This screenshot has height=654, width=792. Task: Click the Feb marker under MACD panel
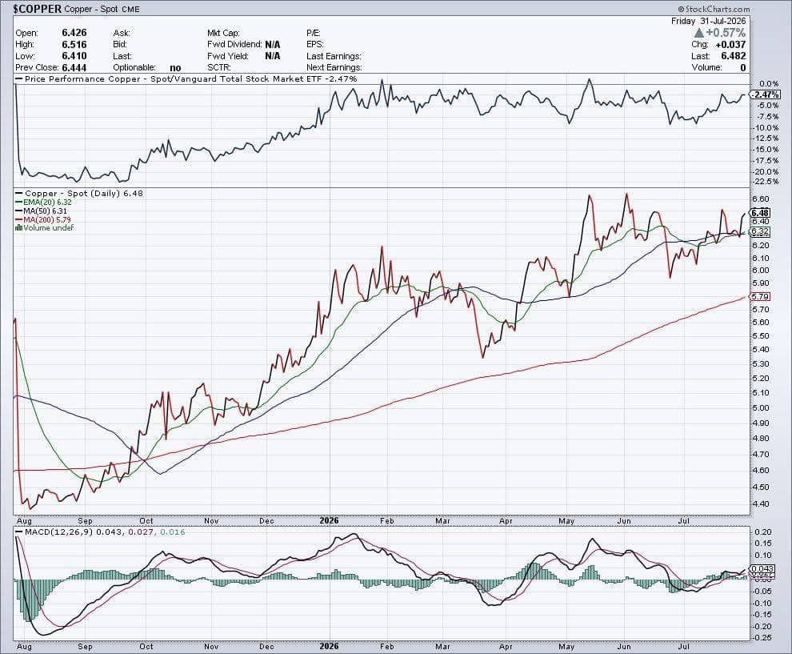pos(387,647)
